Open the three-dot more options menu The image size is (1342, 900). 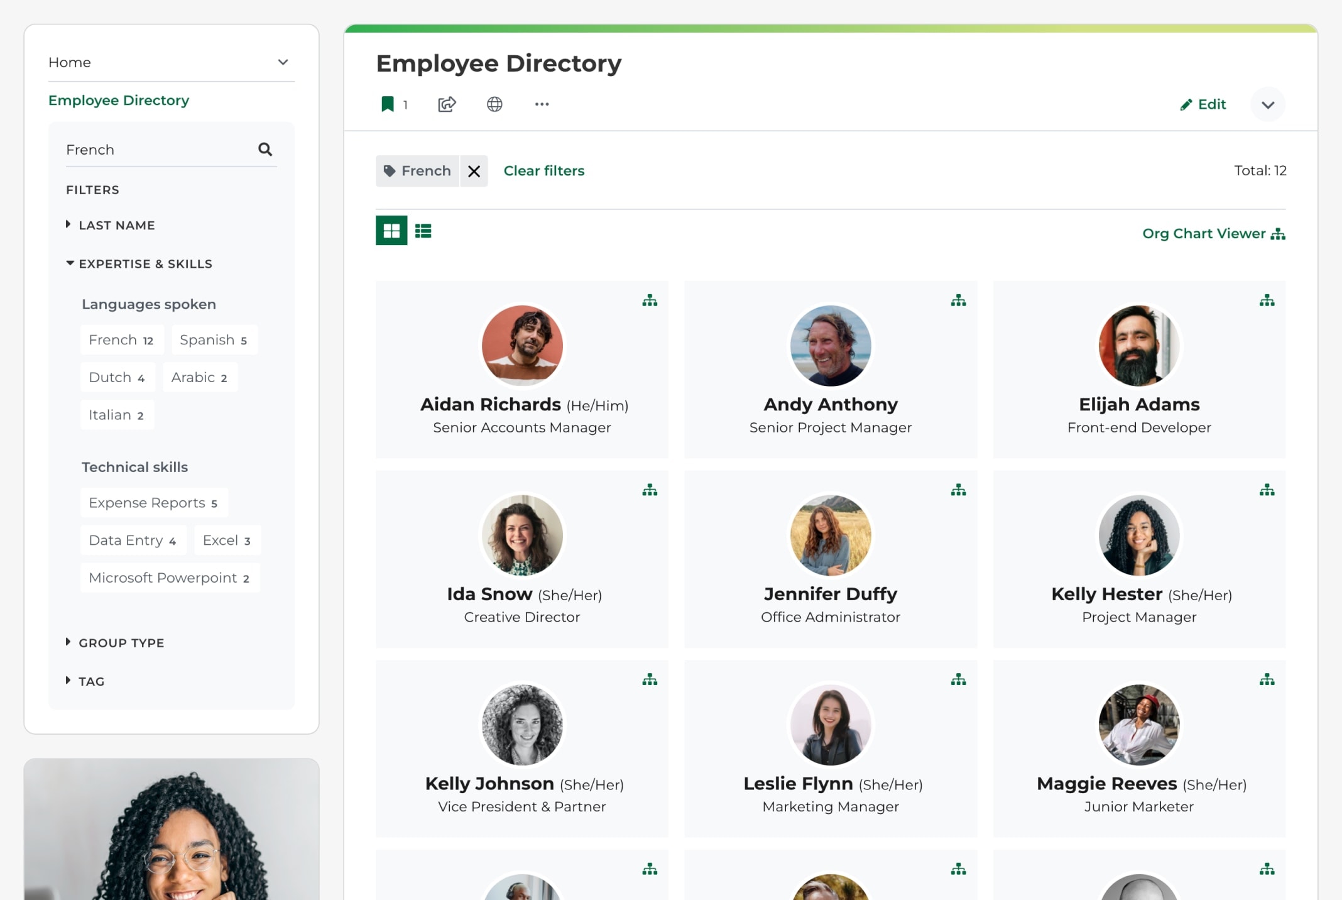coord(542,104)
